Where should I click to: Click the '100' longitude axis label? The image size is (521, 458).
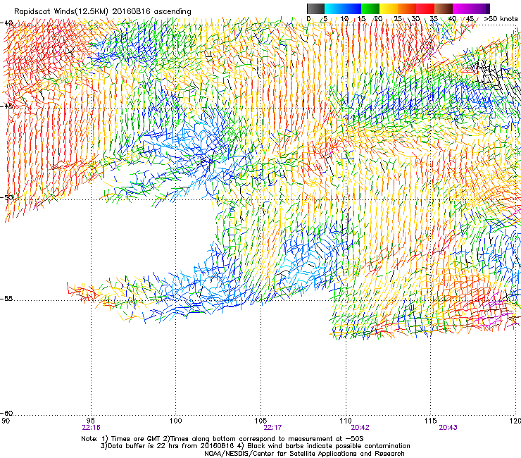pos(175,421)
